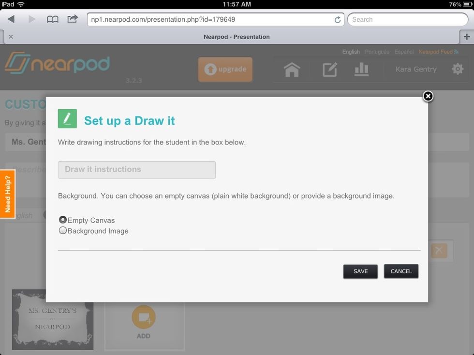Viewport: 474px width, 355px height.
Task: Click the ADD slide plus icon
Action: pos(144,317)
